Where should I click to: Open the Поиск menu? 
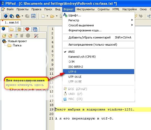point(48,9)
